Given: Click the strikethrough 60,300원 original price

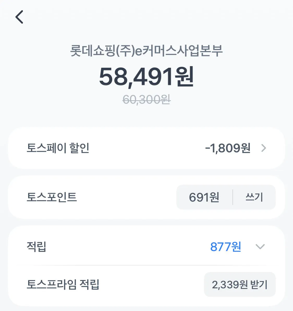Looking at the screenshot, I should (x=146, y=99).
